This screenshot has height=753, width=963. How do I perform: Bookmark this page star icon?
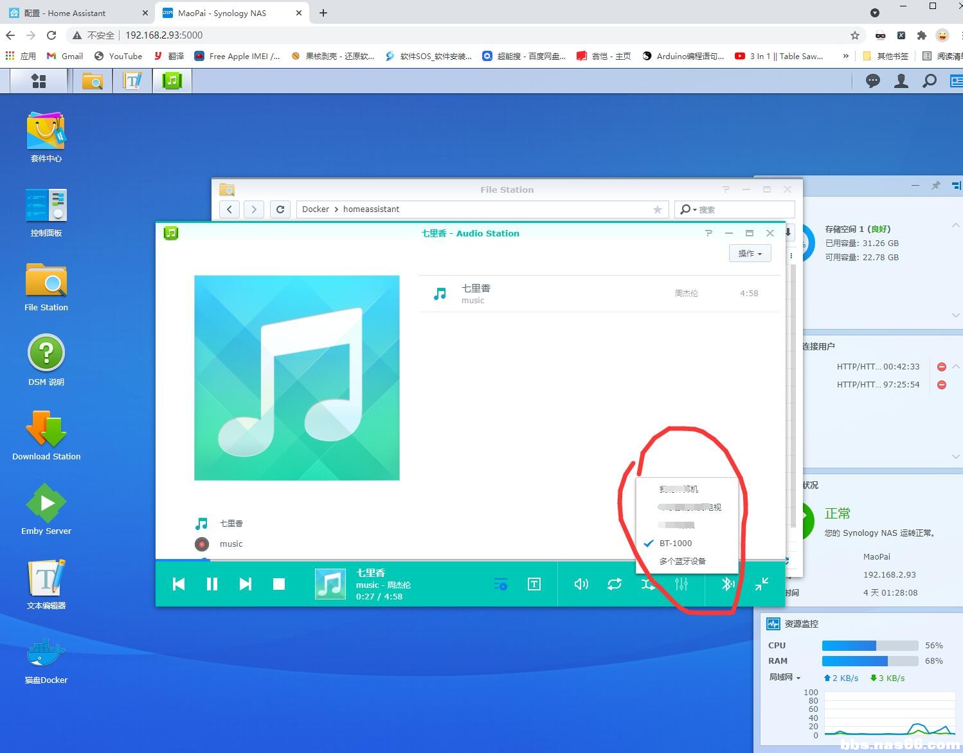pos(854,35)
